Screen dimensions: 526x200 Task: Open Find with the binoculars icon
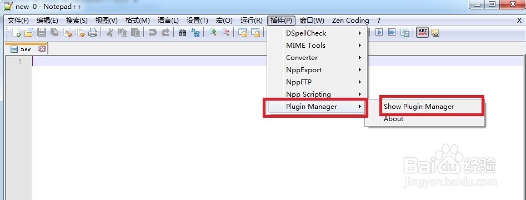(x=183, y=33)
